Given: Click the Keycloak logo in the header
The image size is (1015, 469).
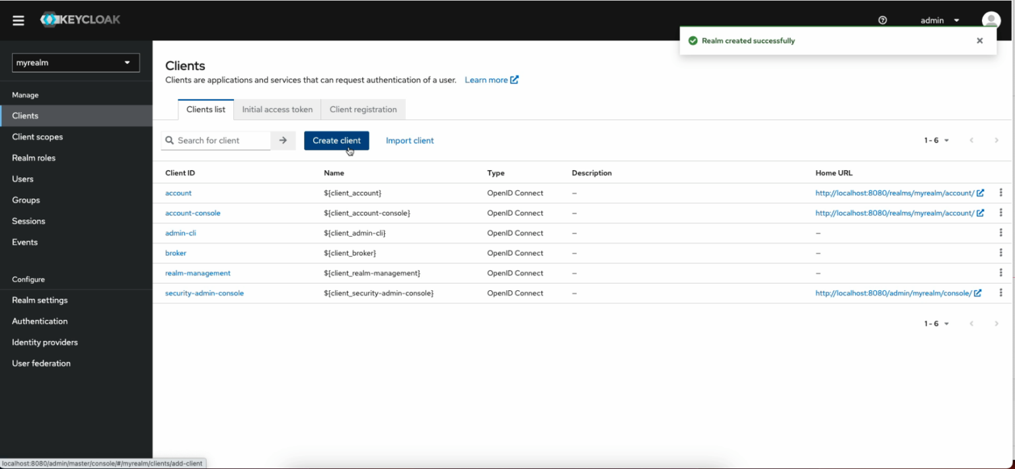Looking at the screenshot, I should (79, 19).
